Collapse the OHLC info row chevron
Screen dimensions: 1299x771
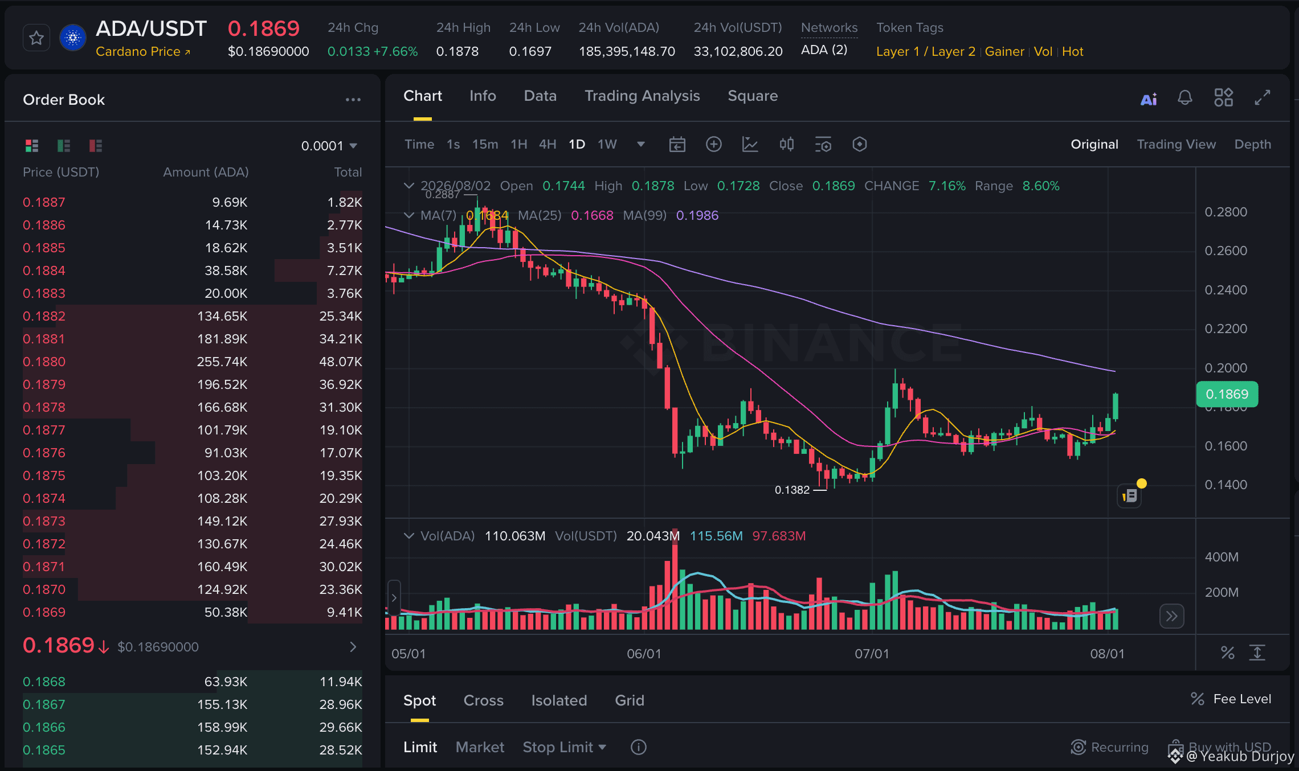409,186
